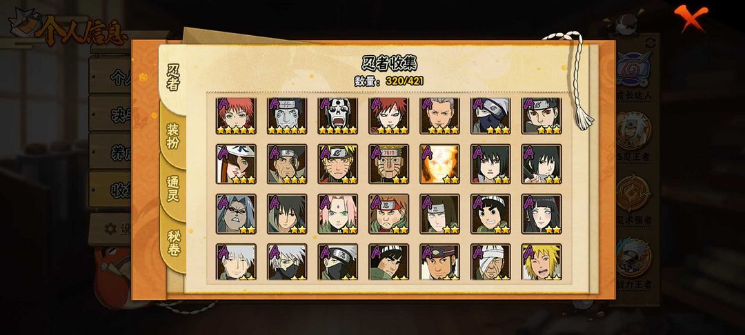Select the pink-haired Sakura ninja portrait
This screenshot has height=335, width=745.
pyautogui.click(x=338, y=214)
